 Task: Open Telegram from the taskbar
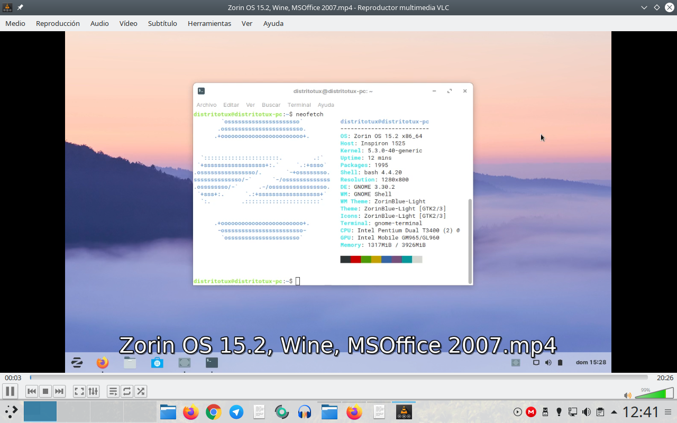pos(236,411)
